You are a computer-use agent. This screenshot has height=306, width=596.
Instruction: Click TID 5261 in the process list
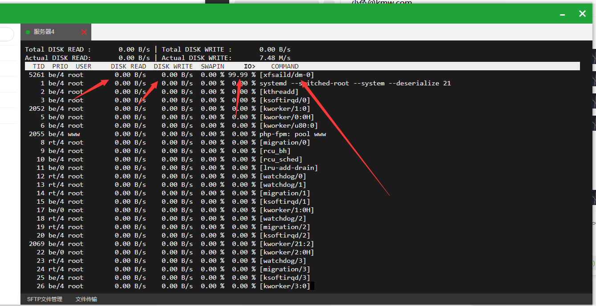tap(36, 75)
